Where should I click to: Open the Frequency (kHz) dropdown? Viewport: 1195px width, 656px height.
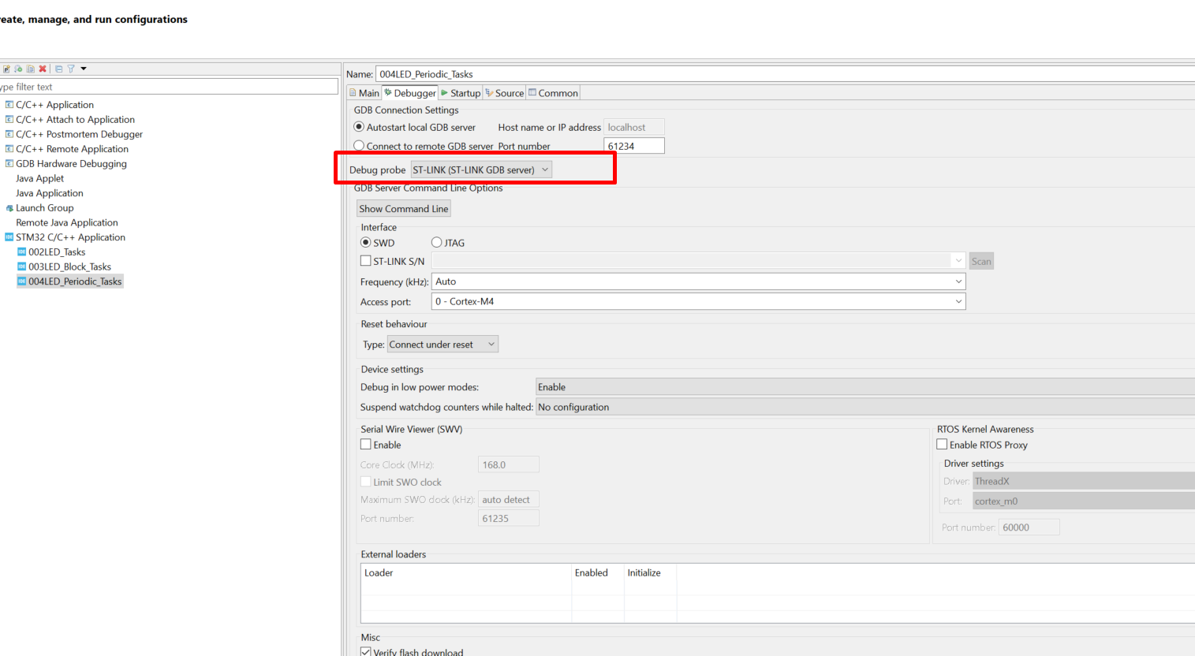coord(958,281)
